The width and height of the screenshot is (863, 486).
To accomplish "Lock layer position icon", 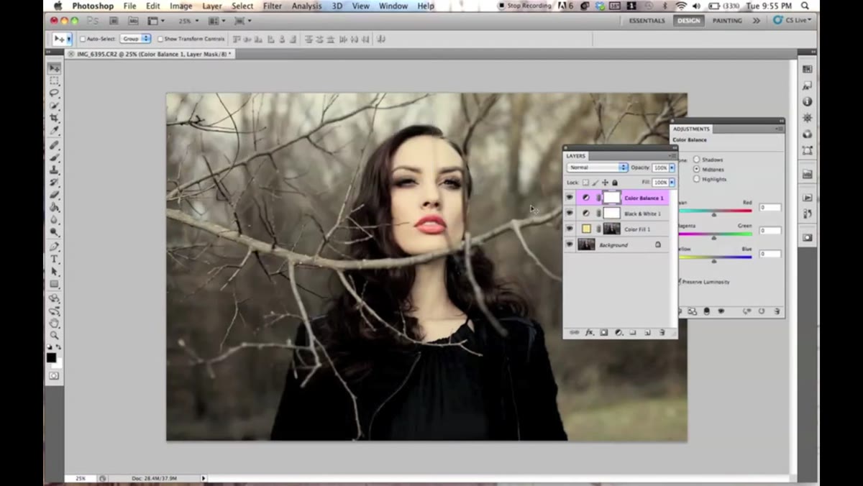I will click(x=605, y=183).
